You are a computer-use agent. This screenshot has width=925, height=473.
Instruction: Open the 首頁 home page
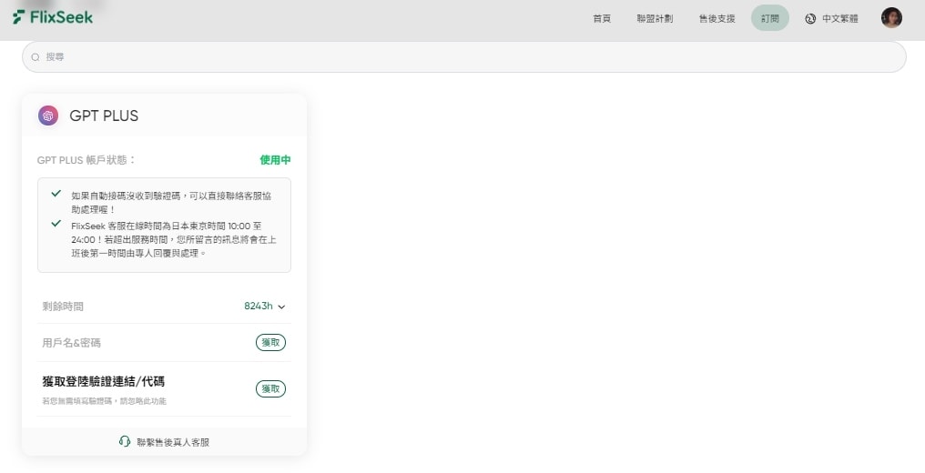point(602,18)
